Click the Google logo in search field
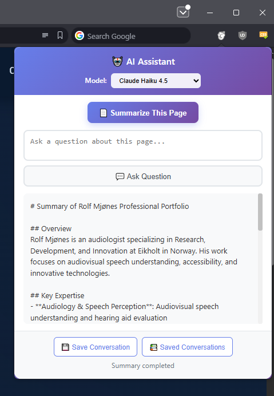This screenshot has width=274, height=396. [x=80, y=35]
